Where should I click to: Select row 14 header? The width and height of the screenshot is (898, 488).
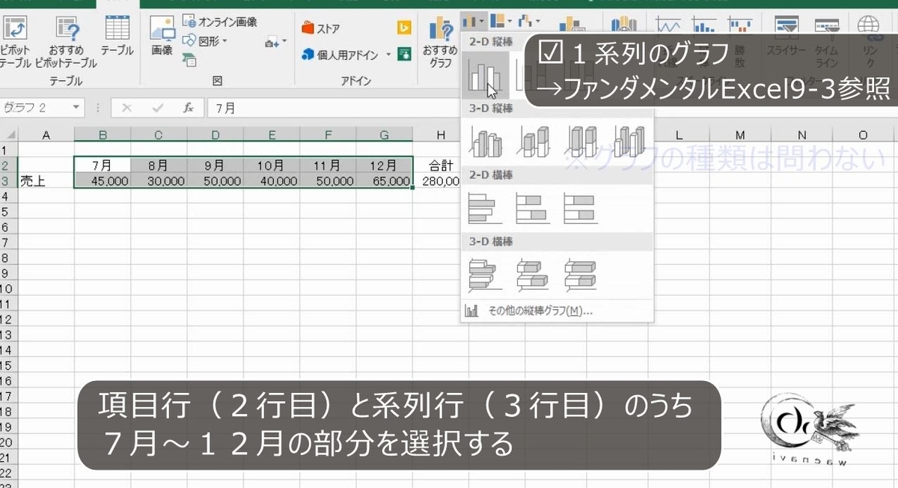tap(8, 351)
